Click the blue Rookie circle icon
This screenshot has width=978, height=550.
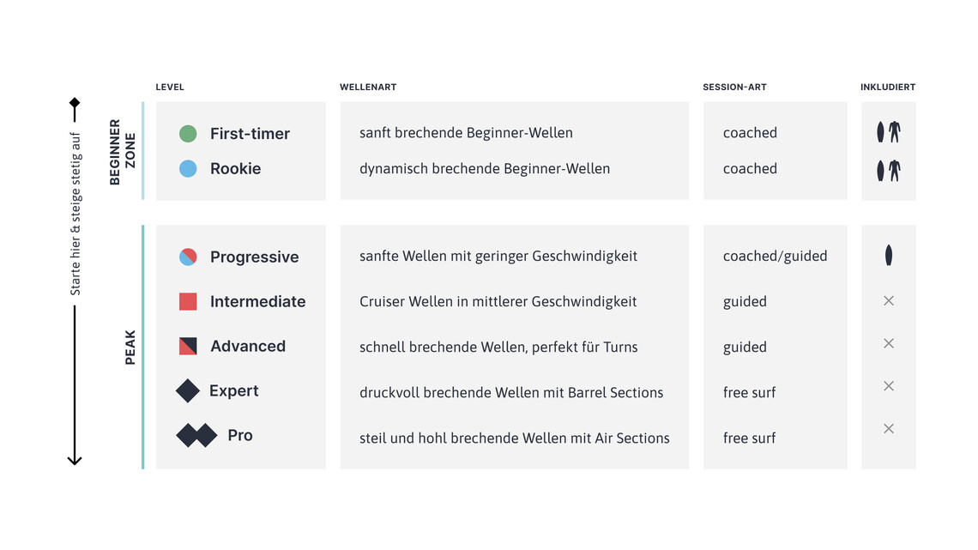click(188, 169)
